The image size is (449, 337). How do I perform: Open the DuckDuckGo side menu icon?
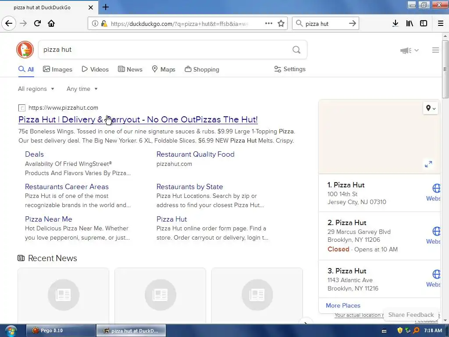coord(435,50)
